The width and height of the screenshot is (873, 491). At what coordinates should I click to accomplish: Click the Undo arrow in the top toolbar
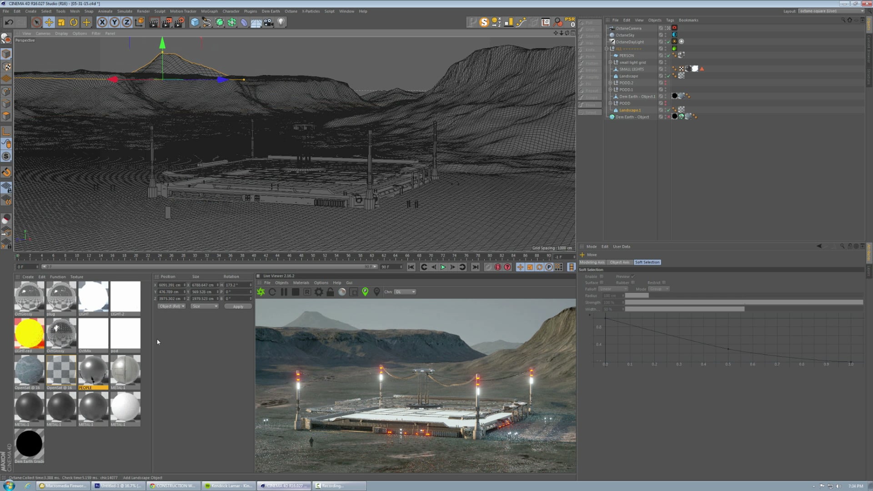pyautogui.click(x=9, y=22)
